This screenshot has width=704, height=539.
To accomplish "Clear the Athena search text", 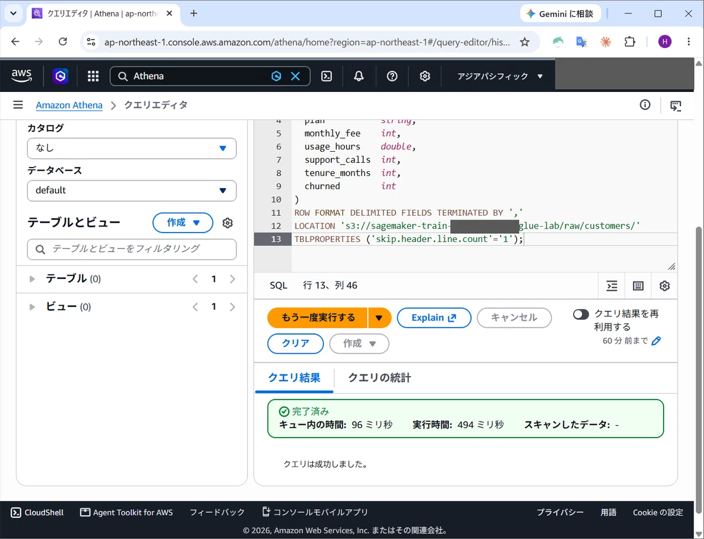I will (296, 76).
